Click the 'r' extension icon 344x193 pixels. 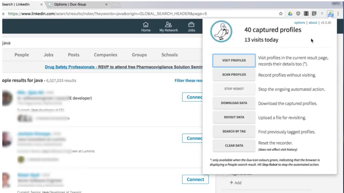coord(322,14)
